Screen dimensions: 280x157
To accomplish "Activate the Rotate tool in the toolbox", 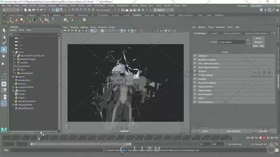I will 4,56.
